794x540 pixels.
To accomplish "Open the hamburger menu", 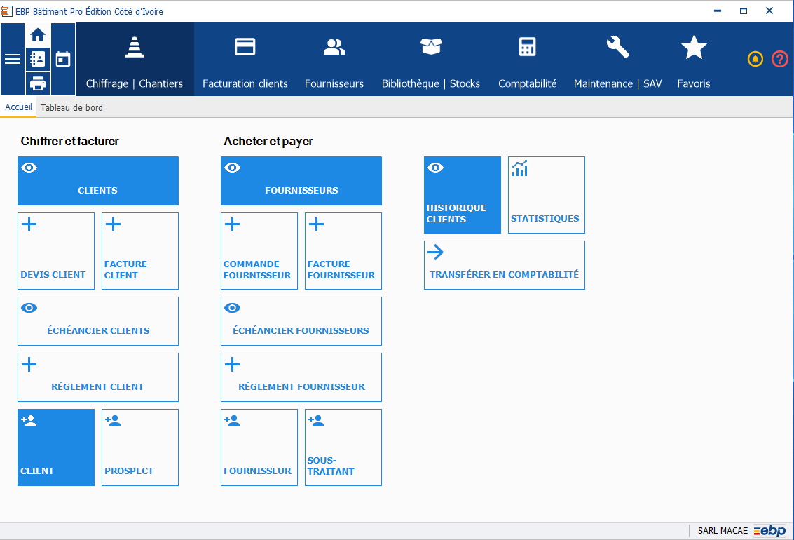I will click(13, 60).
